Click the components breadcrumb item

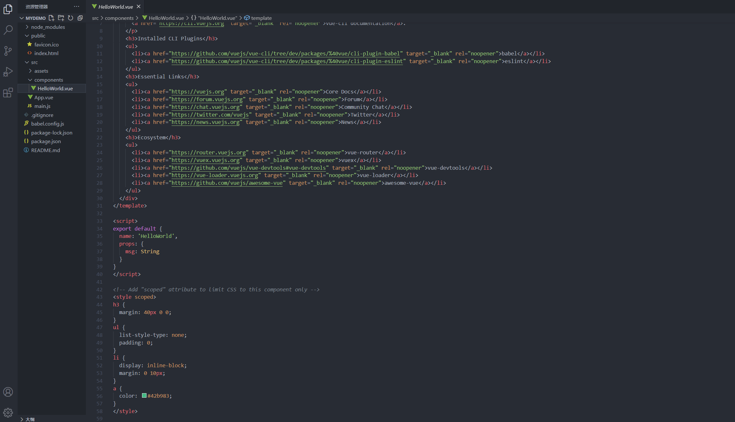(119, 18)
